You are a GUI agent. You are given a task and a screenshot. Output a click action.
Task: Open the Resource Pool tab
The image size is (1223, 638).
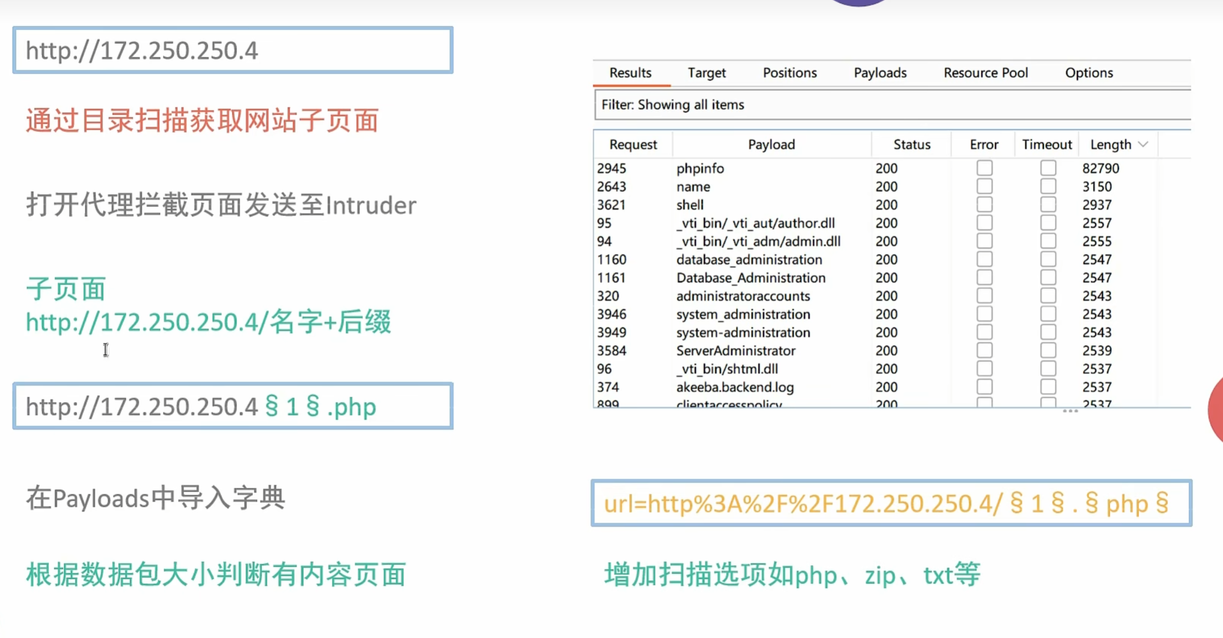click(985, 73)
